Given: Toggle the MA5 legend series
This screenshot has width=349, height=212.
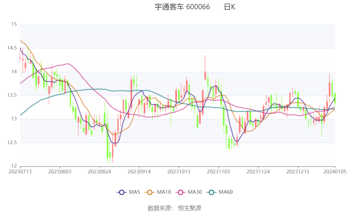Looking at the screenshot, I should click(128, 192).
